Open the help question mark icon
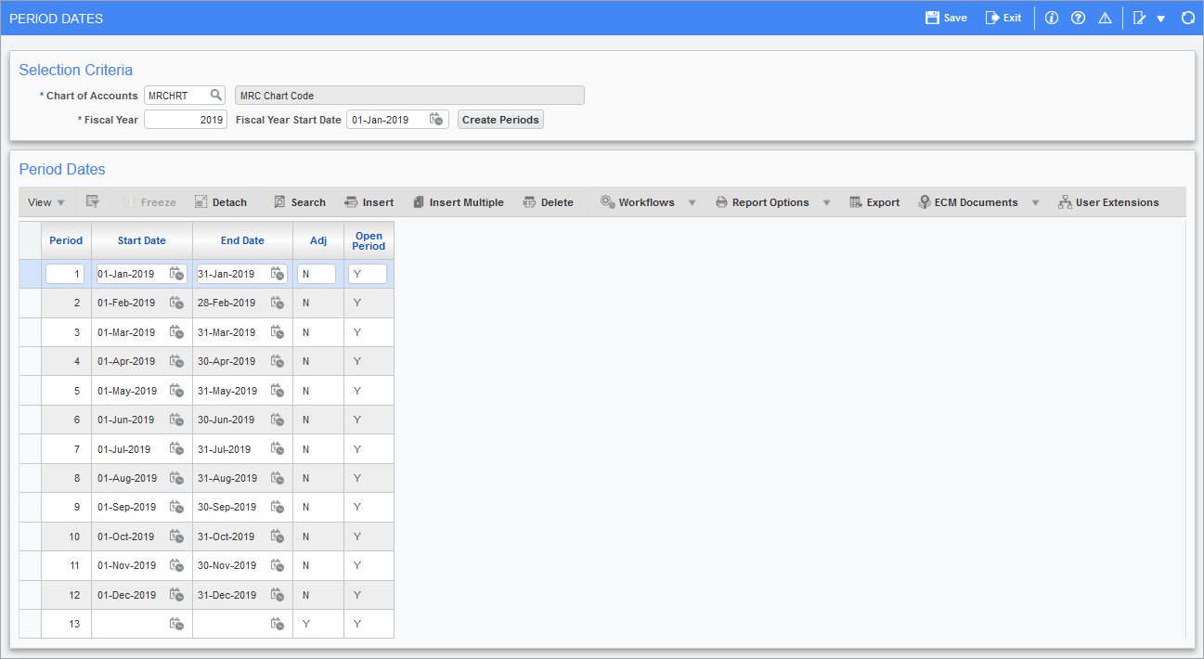 [x=1078, y=18]
